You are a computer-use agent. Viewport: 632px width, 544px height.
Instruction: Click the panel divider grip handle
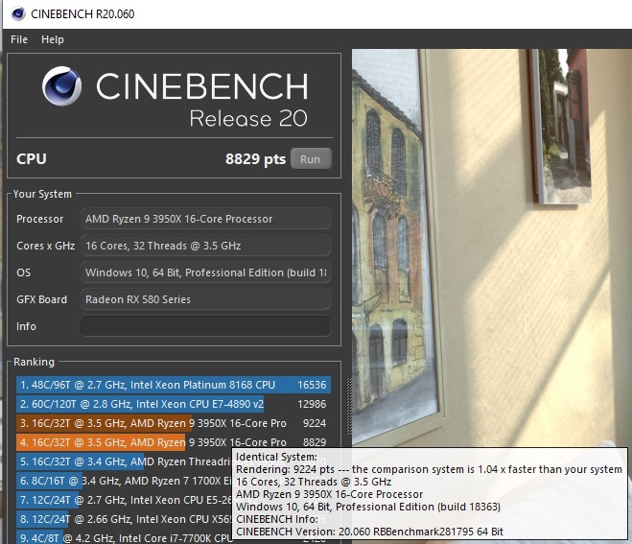pos(349,406)
